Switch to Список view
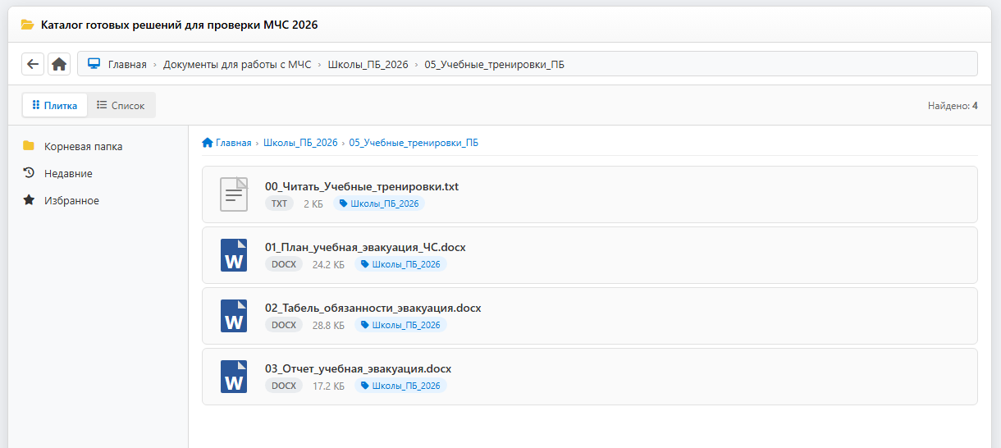 coord(121,105)
